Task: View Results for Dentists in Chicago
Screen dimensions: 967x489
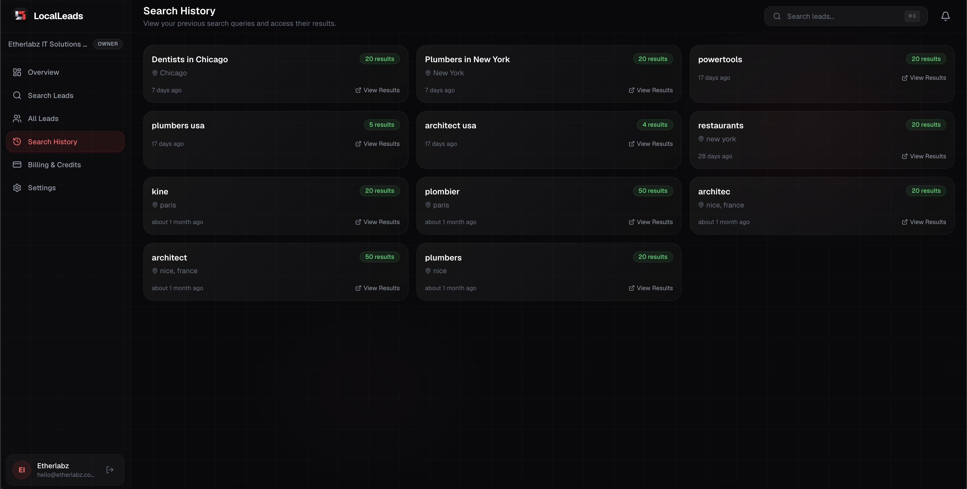Action: click(377, 90)
